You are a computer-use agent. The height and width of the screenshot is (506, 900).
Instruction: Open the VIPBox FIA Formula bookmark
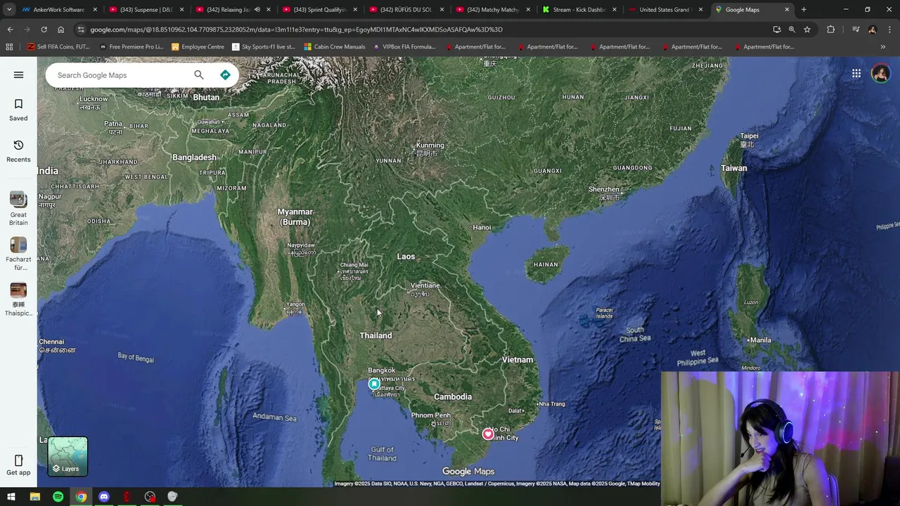click(x=404, y=47)
